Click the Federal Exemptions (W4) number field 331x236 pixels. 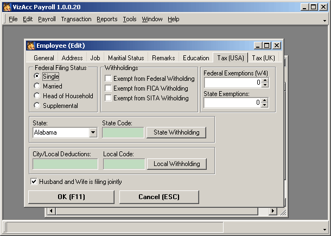tap(233, 82)
